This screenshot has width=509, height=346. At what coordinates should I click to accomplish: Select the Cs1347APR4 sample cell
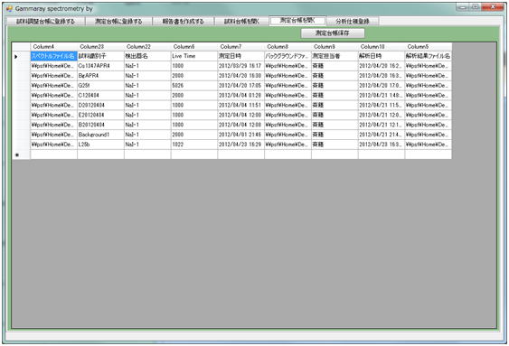point(100,66)
